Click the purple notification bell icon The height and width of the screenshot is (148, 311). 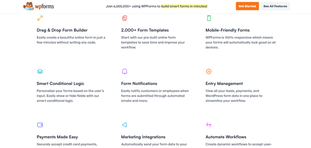point(124,71)
